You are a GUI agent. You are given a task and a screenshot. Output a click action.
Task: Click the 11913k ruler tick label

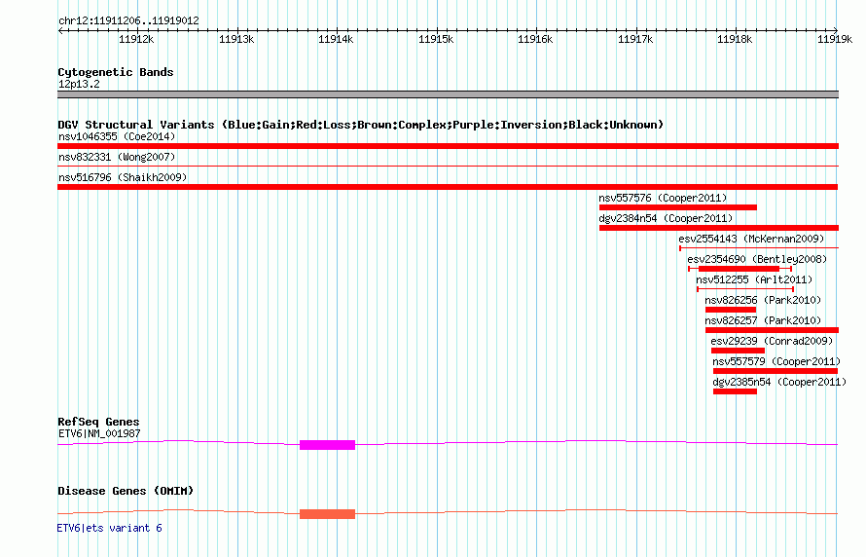tap(236, 39)
